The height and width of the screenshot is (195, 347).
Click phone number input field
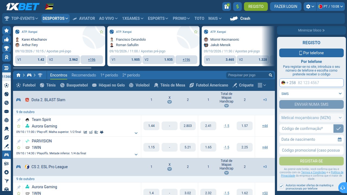[x=311, y=83]
